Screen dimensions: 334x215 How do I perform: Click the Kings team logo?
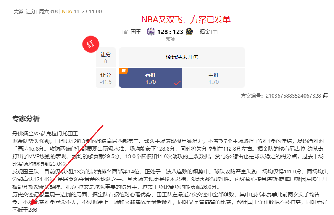click(x=151, y=32)
